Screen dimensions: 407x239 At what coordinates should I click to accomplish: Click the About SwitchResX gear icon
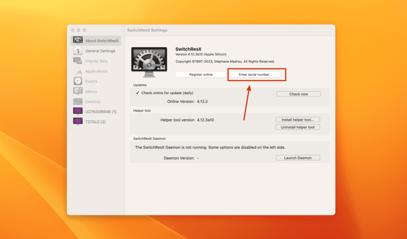(78, 40)
